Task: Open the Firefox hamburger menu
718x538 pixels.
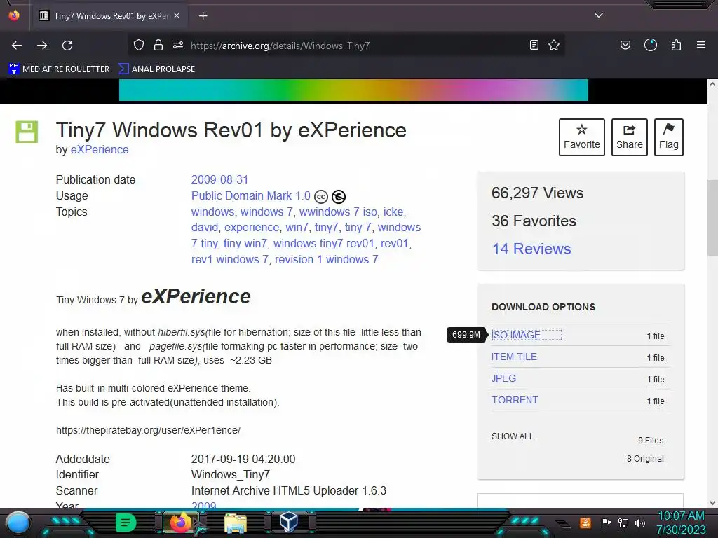Action: [701, 45]
